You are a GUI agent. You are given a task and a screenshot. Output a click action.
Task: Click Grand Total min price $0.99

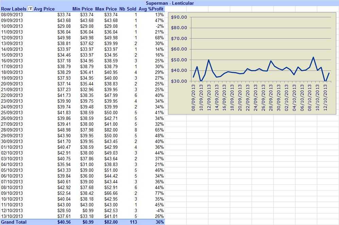coord(88,222)
